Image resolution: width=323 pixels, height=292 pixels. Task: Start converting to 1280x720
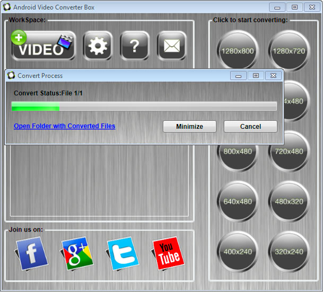289,51
